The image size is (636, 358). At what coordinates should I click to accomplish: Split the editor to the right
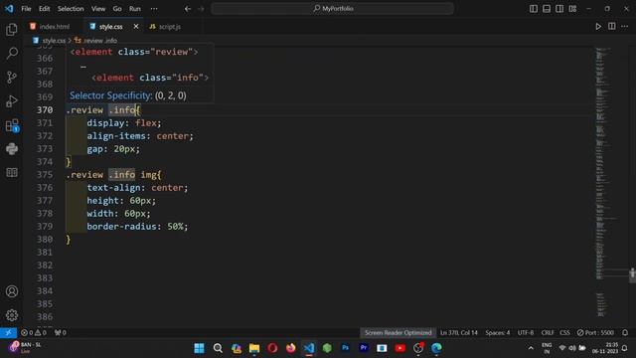(612, 27)
